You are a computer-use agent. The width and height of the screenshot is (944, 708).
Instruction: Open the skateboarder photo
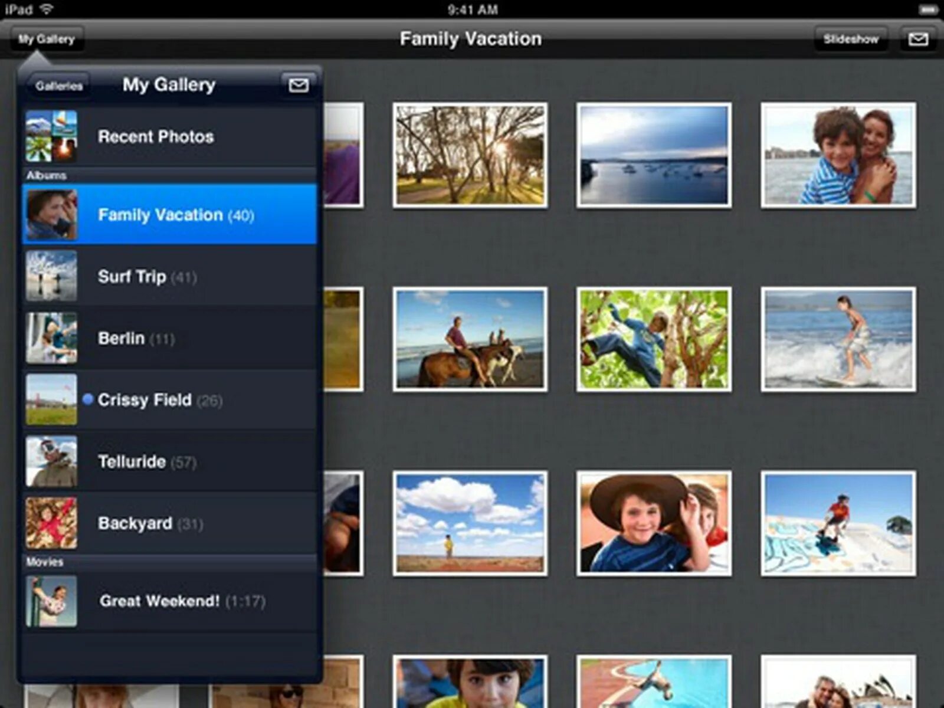click(x=838, y=523)
